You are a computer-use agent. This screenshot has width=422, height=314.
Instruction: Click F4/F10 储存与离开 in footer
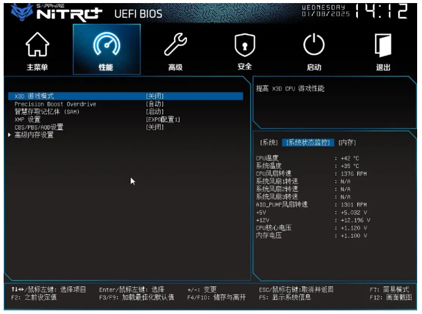pos(216,298)
